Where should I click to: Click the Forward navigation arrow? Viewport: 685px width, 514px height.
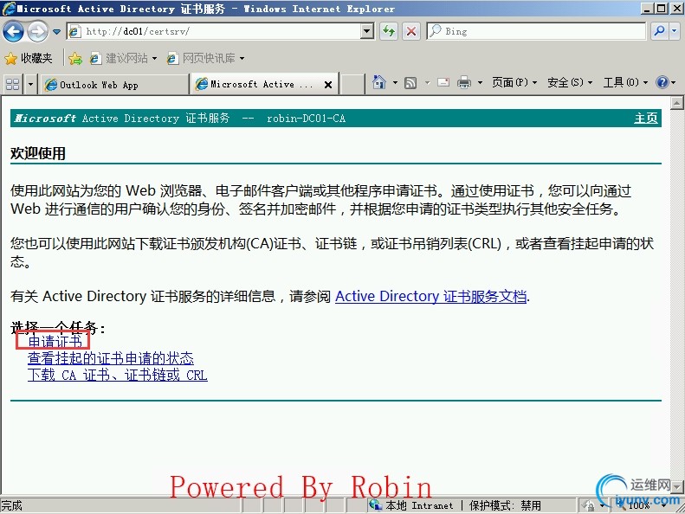[x=37, y=31]
